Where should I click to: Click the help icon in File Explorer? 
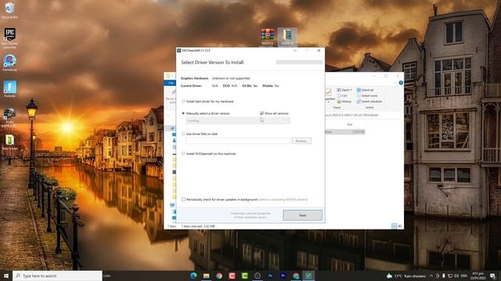[401, 83]
